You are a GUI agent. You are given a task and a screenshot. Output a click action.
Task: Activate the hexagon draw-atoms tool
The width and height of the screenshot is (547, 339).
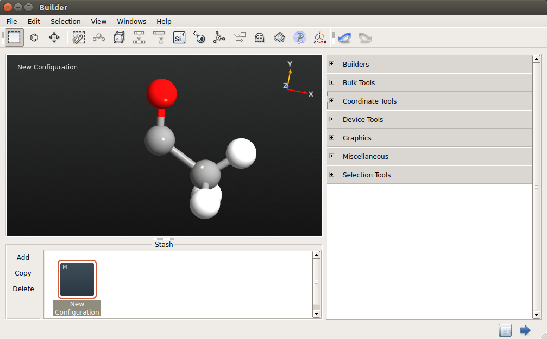(34, 37)
